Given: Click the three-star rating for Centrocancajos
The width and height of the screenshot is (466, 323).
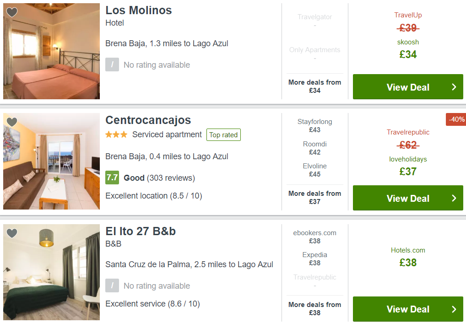Looking at the screenshot, I should 116,135.
